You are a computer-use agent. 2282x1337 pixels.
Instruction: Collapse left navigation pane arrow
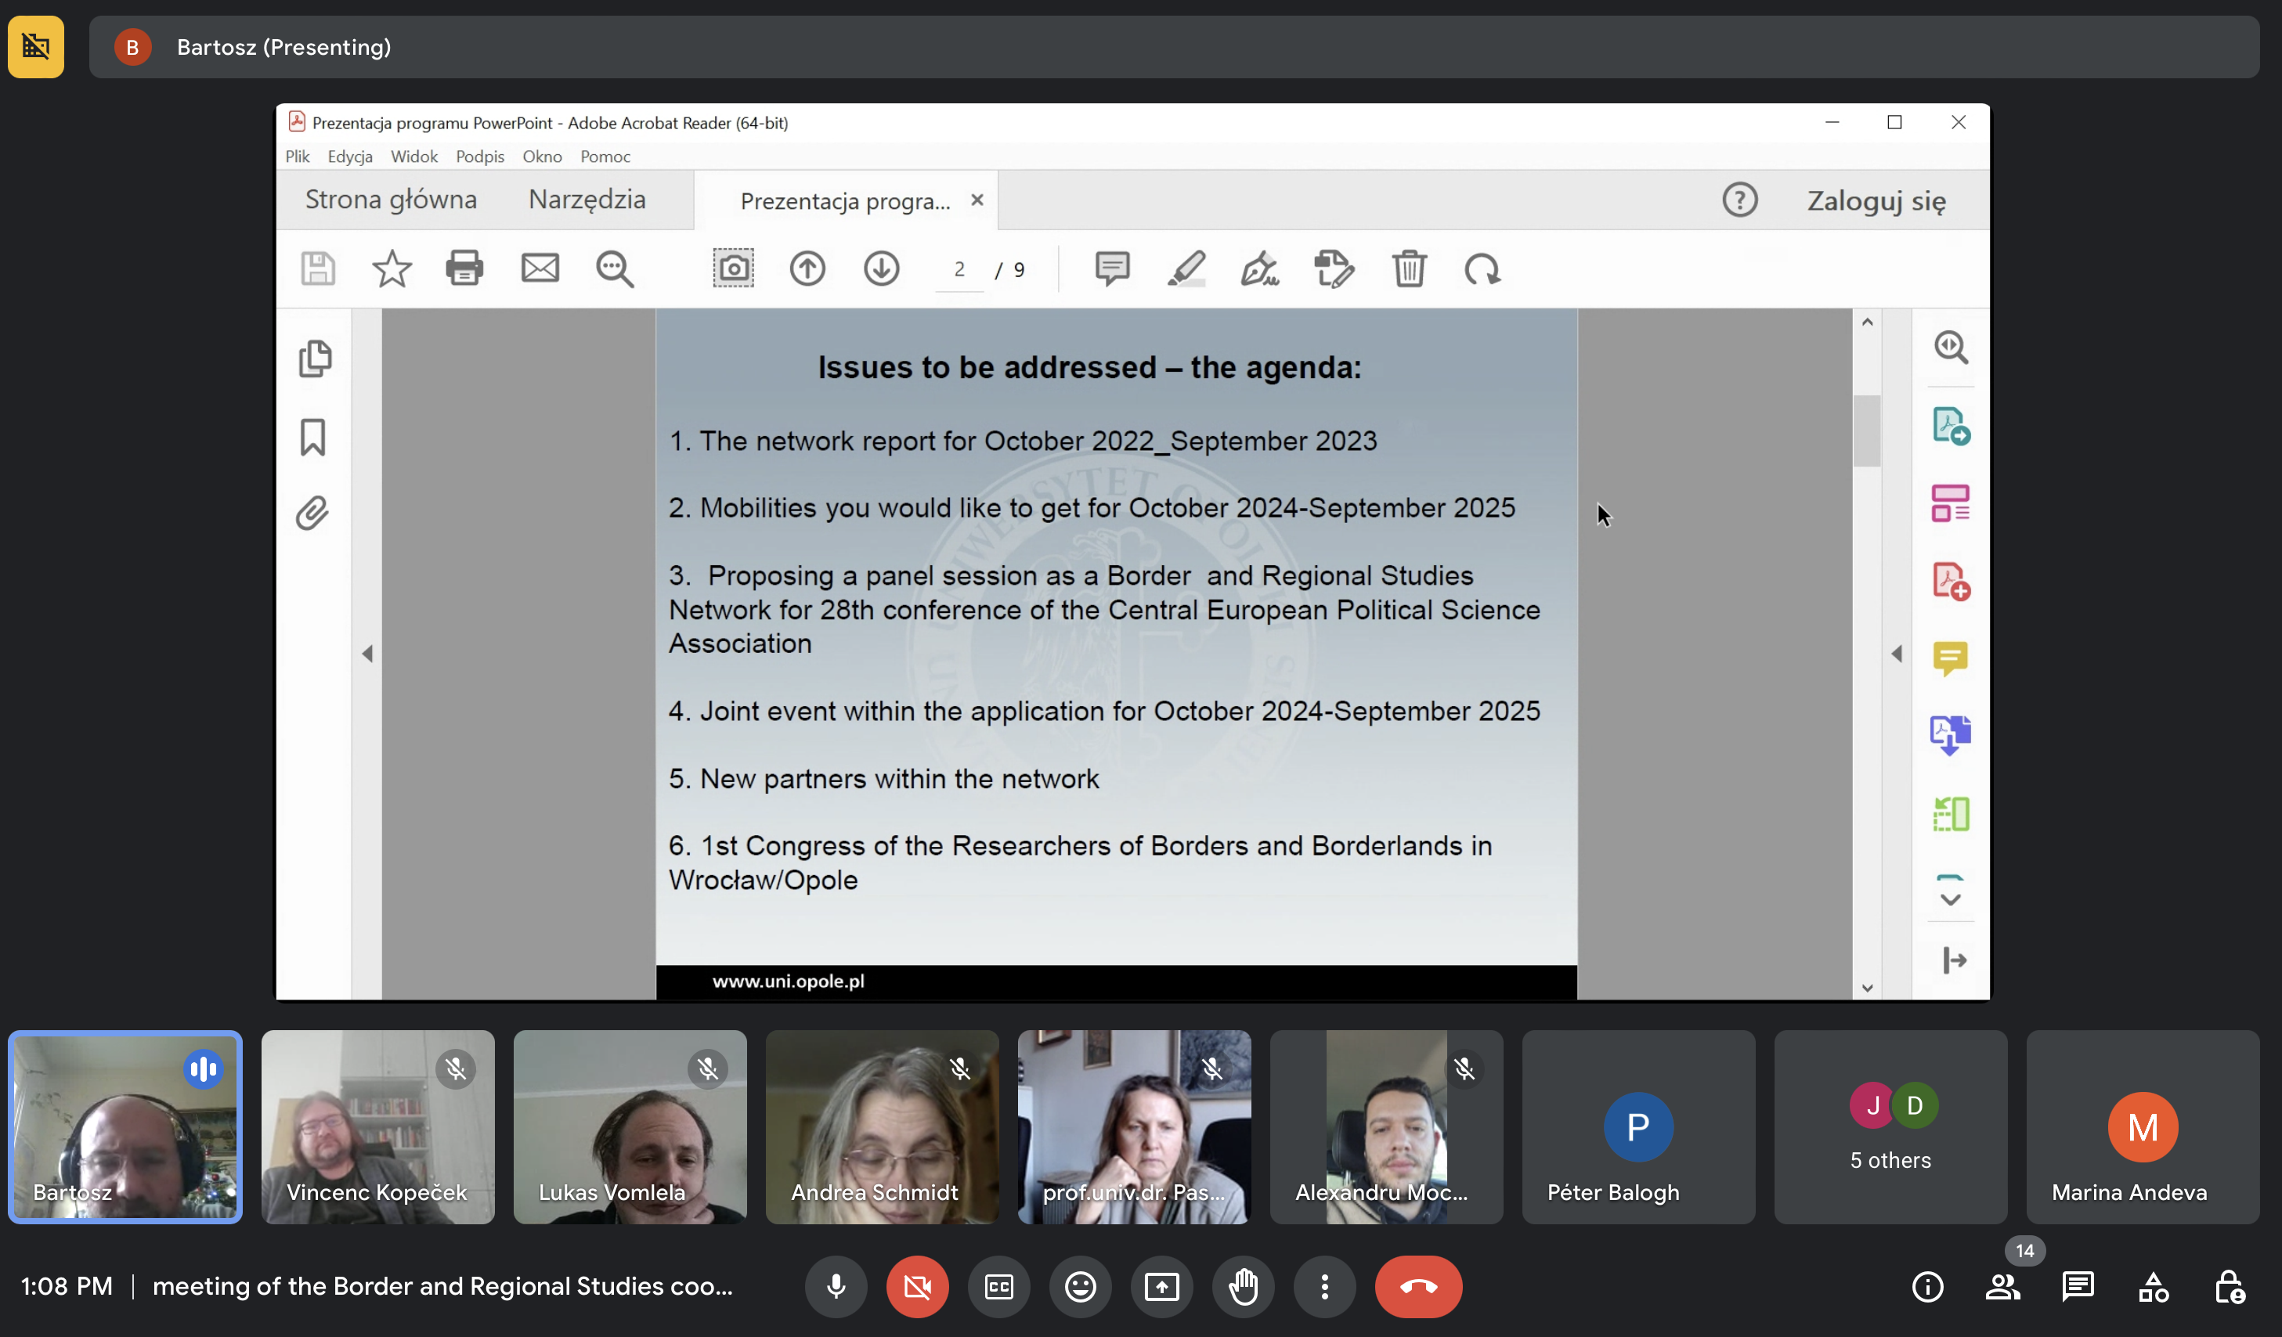click(x=366, y=654)
